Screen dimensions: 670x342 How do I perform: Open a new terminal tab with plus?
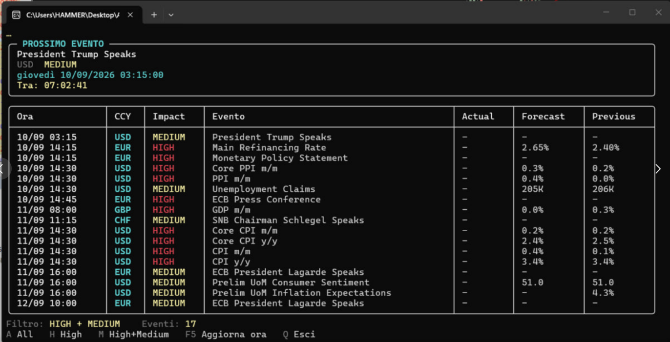pos(154,15)
